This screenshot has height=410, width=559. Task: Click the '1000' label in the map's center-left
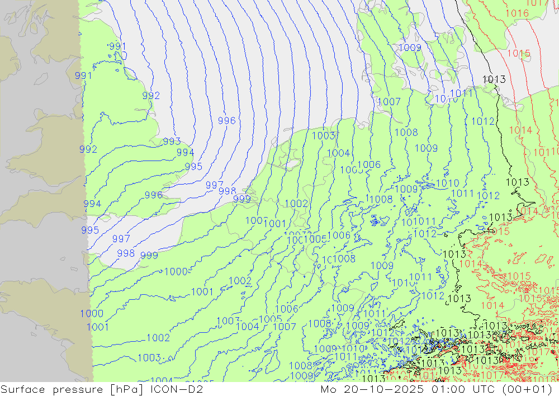[x=176, y=271]
